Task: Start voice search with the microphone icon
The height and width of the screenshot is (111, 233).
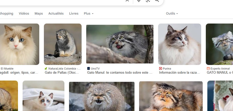Action: 139,1
